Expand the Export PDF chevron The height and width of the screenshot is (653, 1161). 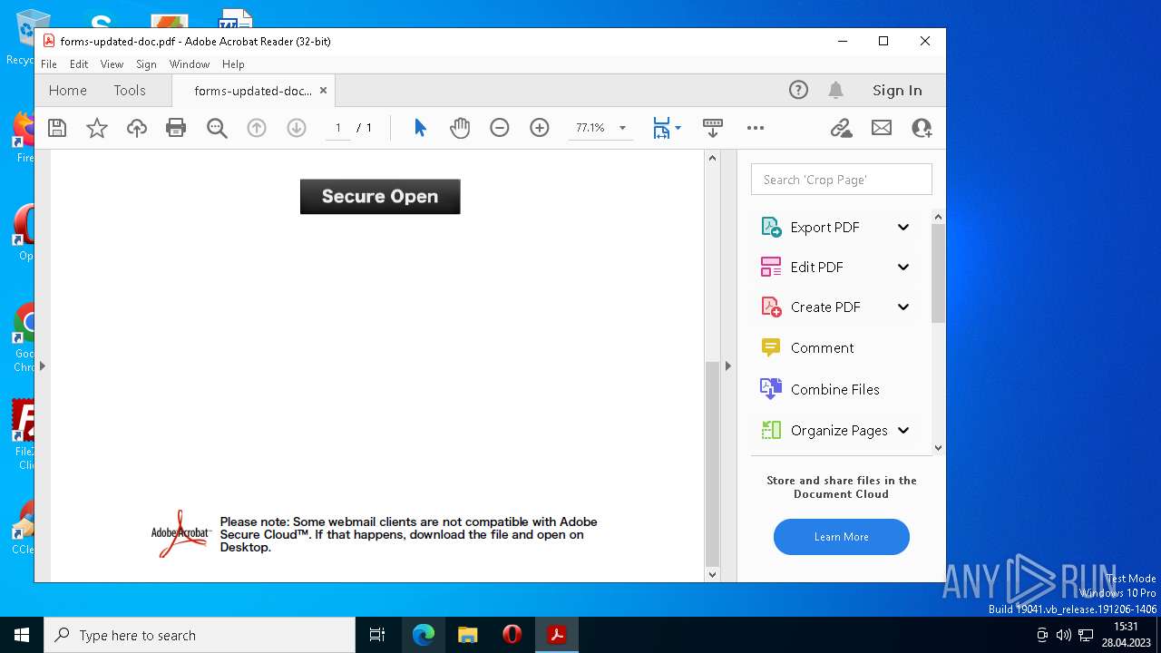point(903,228)
